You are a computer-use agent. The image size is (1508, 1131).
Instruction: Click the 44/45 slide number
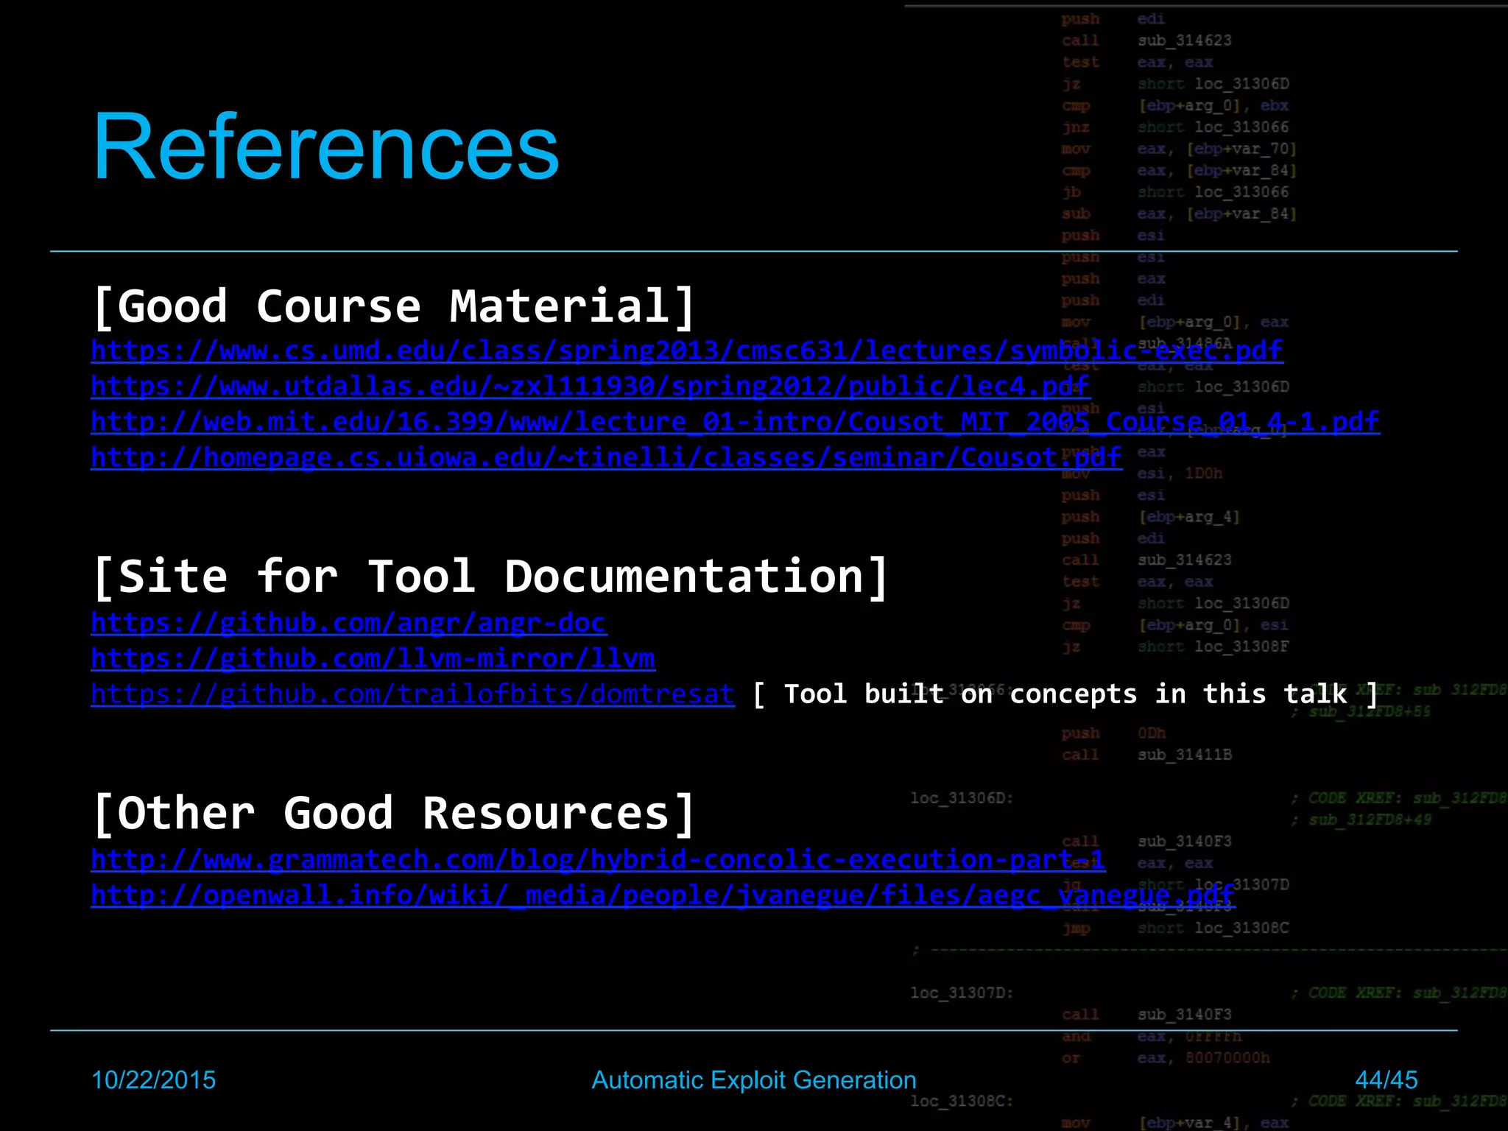click(1386, 1080)
